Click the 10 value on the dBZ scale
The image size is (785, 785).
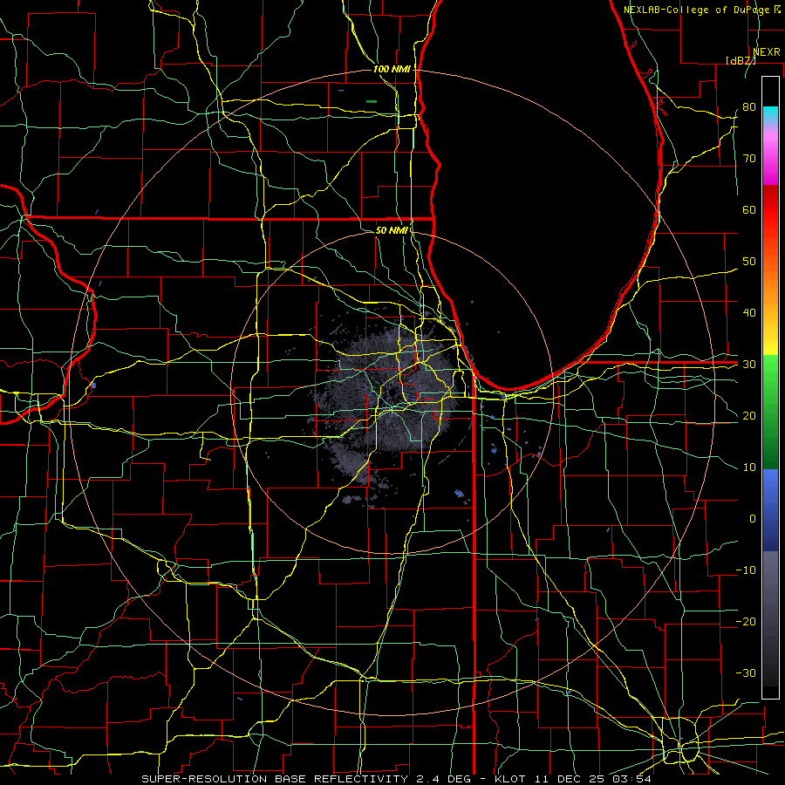tap(749, 468)
